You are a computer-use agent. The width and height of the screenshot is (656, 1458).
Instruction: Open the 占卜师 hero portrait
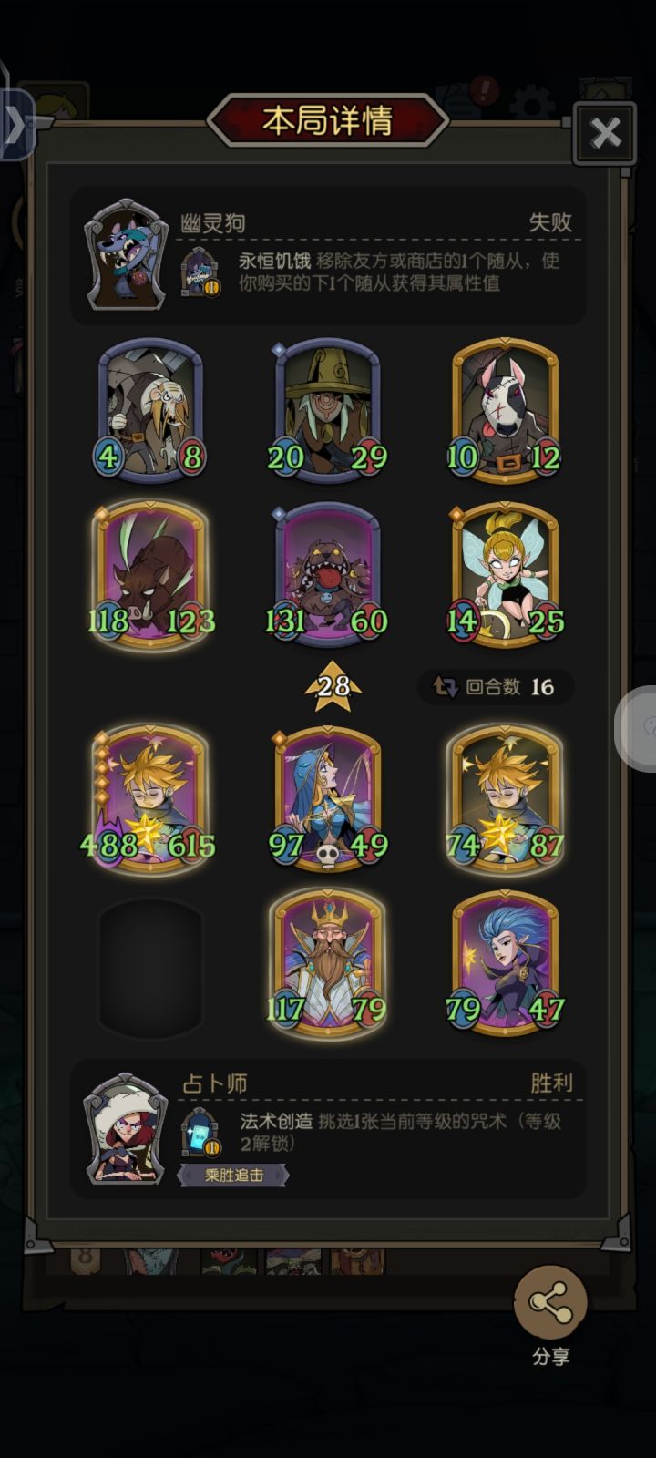point(126,1130)
